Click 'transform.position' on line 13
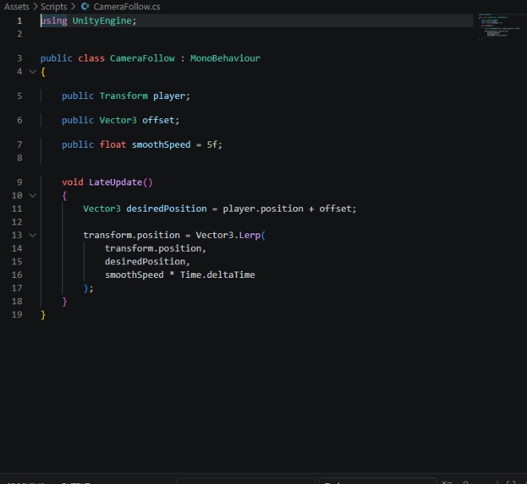 [x=131, y=235]
